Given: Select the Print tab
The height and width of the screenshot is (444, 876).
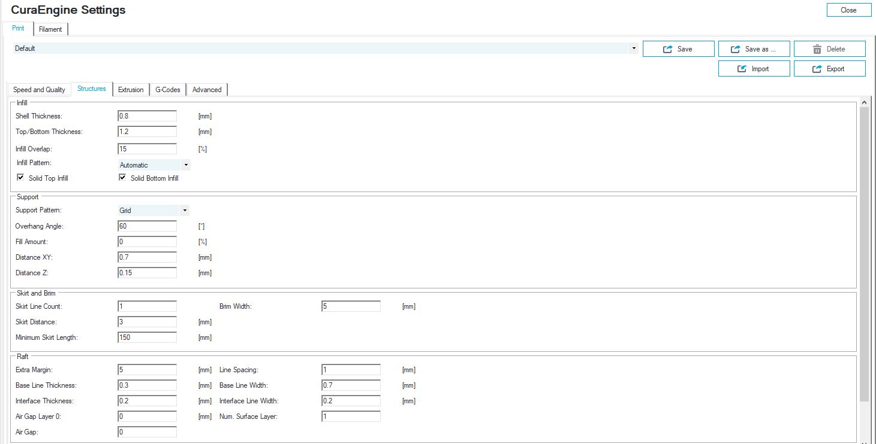Looking at the screenshot, I should [18, 28].
